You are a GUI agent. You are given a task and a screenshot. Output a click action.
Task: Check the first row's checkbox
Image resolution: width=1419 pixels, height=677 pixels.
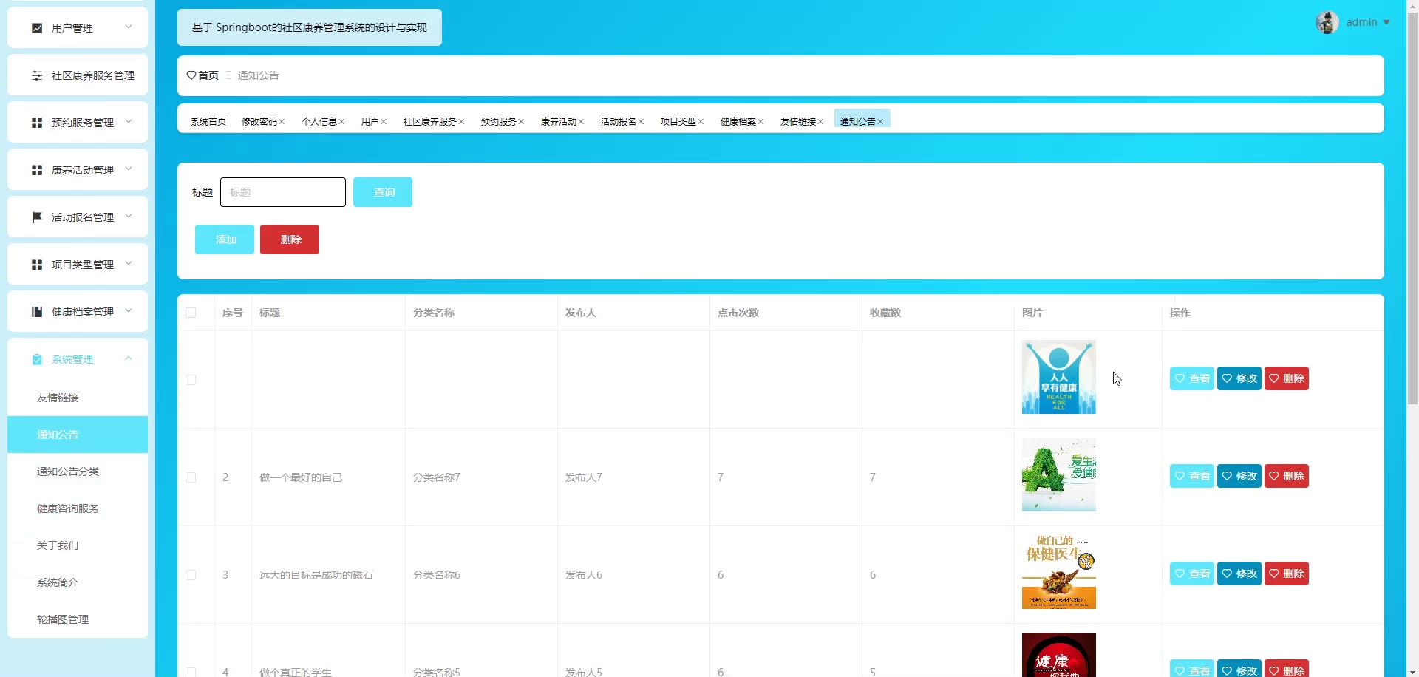coord(191,380)
